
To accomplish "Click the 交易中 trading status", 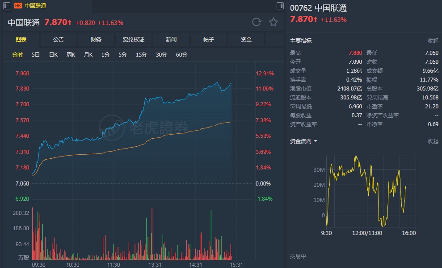I will pyautogui.click(x=298, y=256).
